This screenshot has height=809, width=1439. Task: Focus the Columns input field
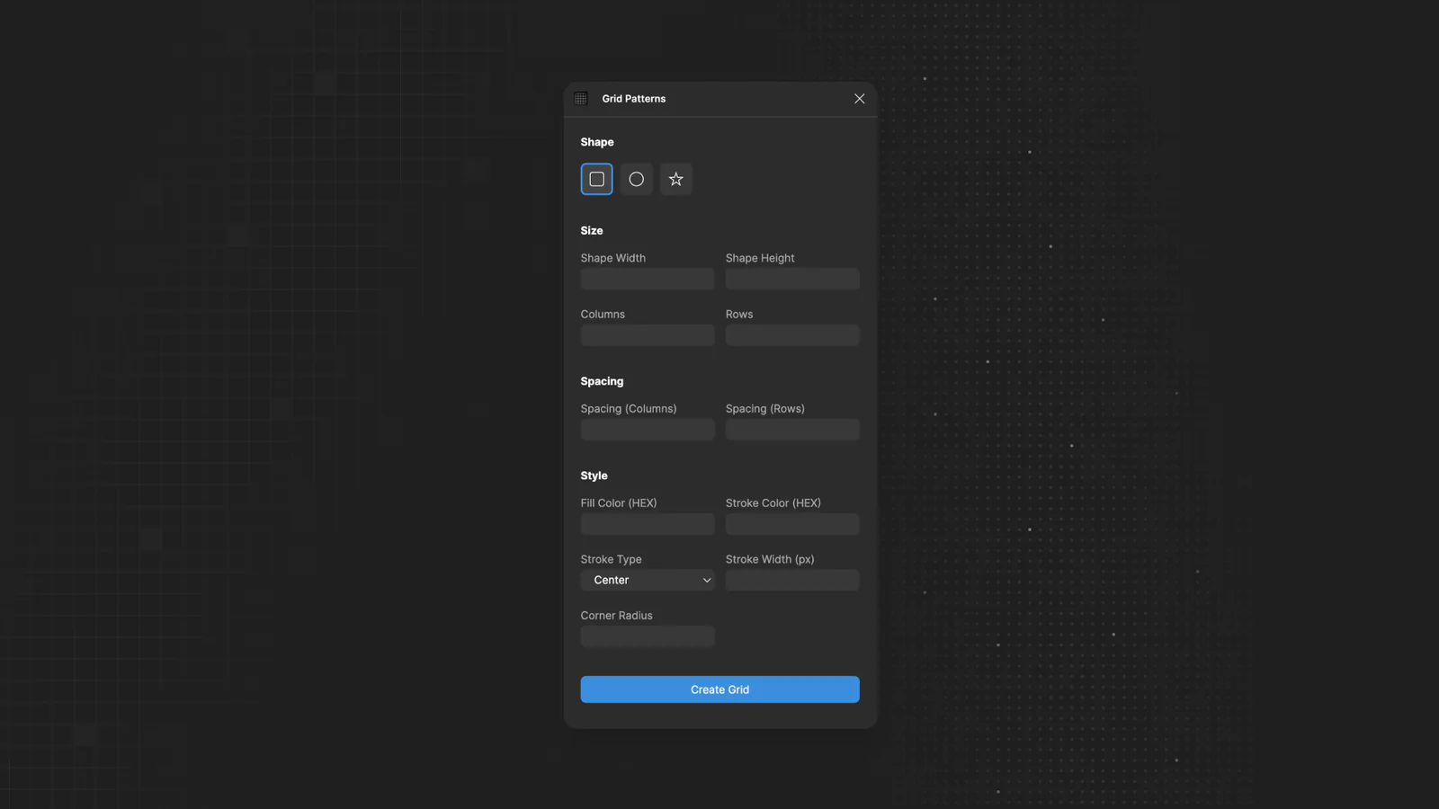(x=648, y=335)
